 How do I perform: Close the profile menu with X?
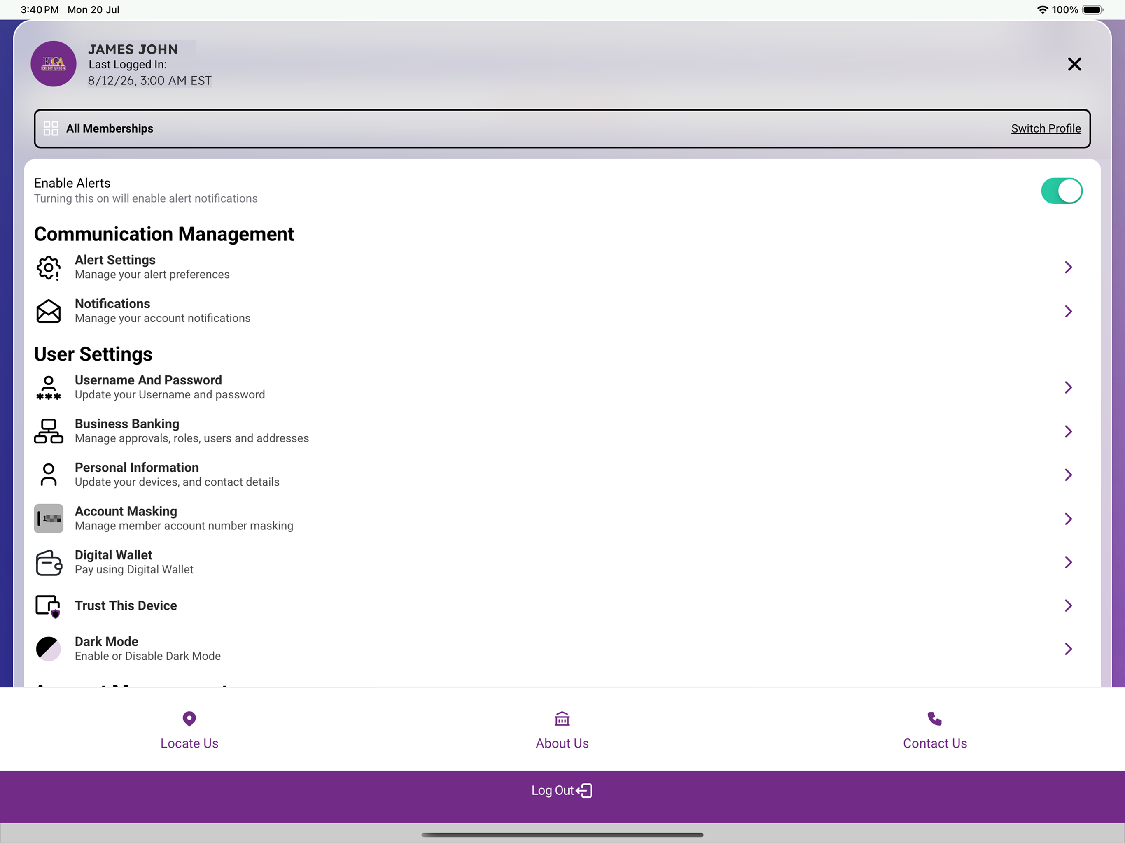point(1074,64)
